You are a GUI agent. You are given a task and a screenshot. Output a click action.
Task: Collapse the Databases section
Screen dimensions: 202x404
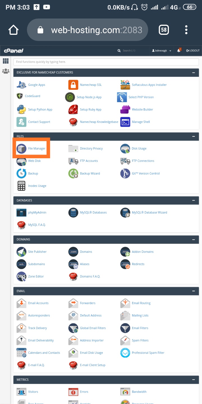[x=193, y=200]
